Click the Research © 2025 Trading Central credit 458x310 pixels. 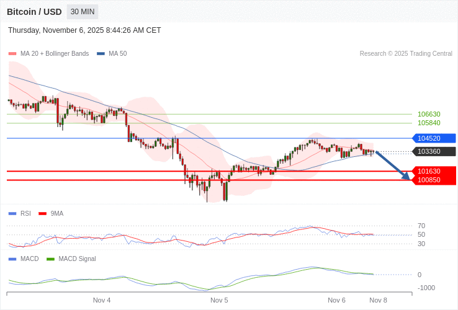[x=406, y=53]
